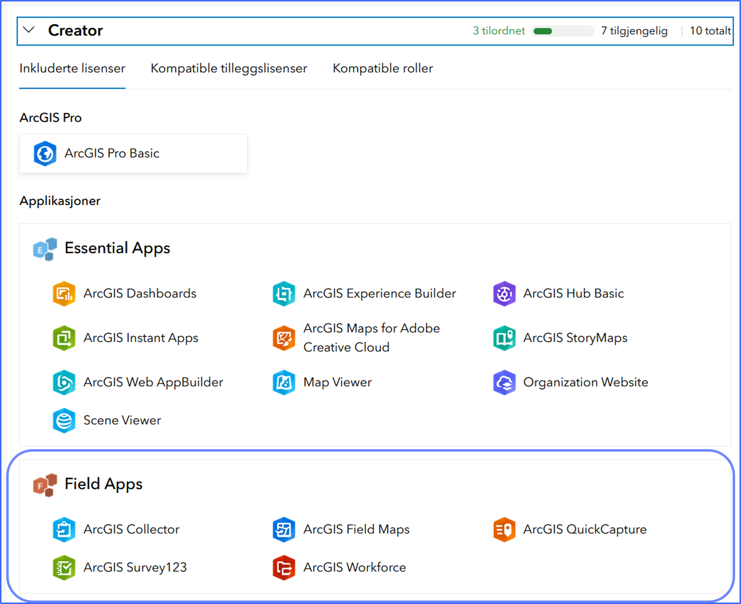Click the Organization Website label
Viewport: 741px width, 604px height.
[x=586, y=383]
